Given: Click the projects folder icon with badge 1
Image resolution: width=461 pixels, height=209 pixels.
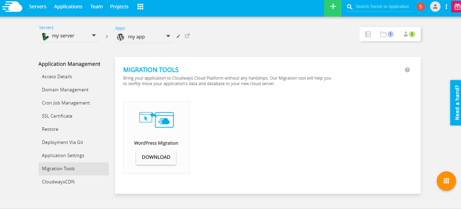Looking at the screenshot, I should pos(387,34).
